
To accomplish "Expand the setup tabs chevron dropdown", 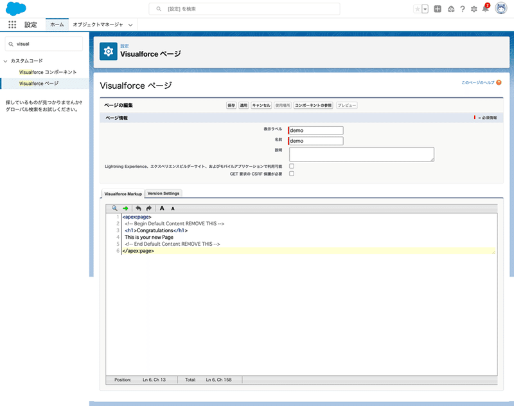I will pyautogui.click(x=130, y=25).
